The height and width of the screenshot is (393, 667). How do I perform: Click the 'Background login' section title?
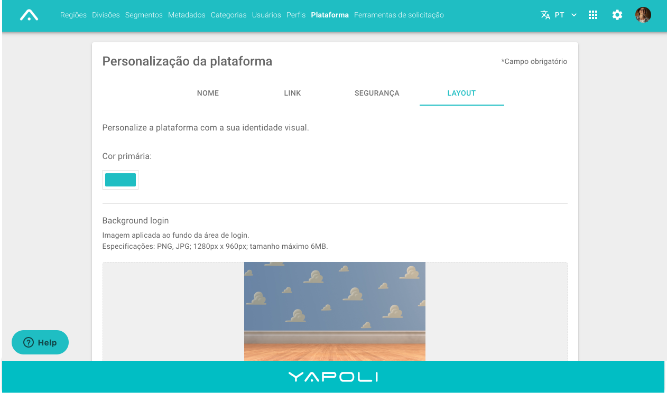pos(135,221)
